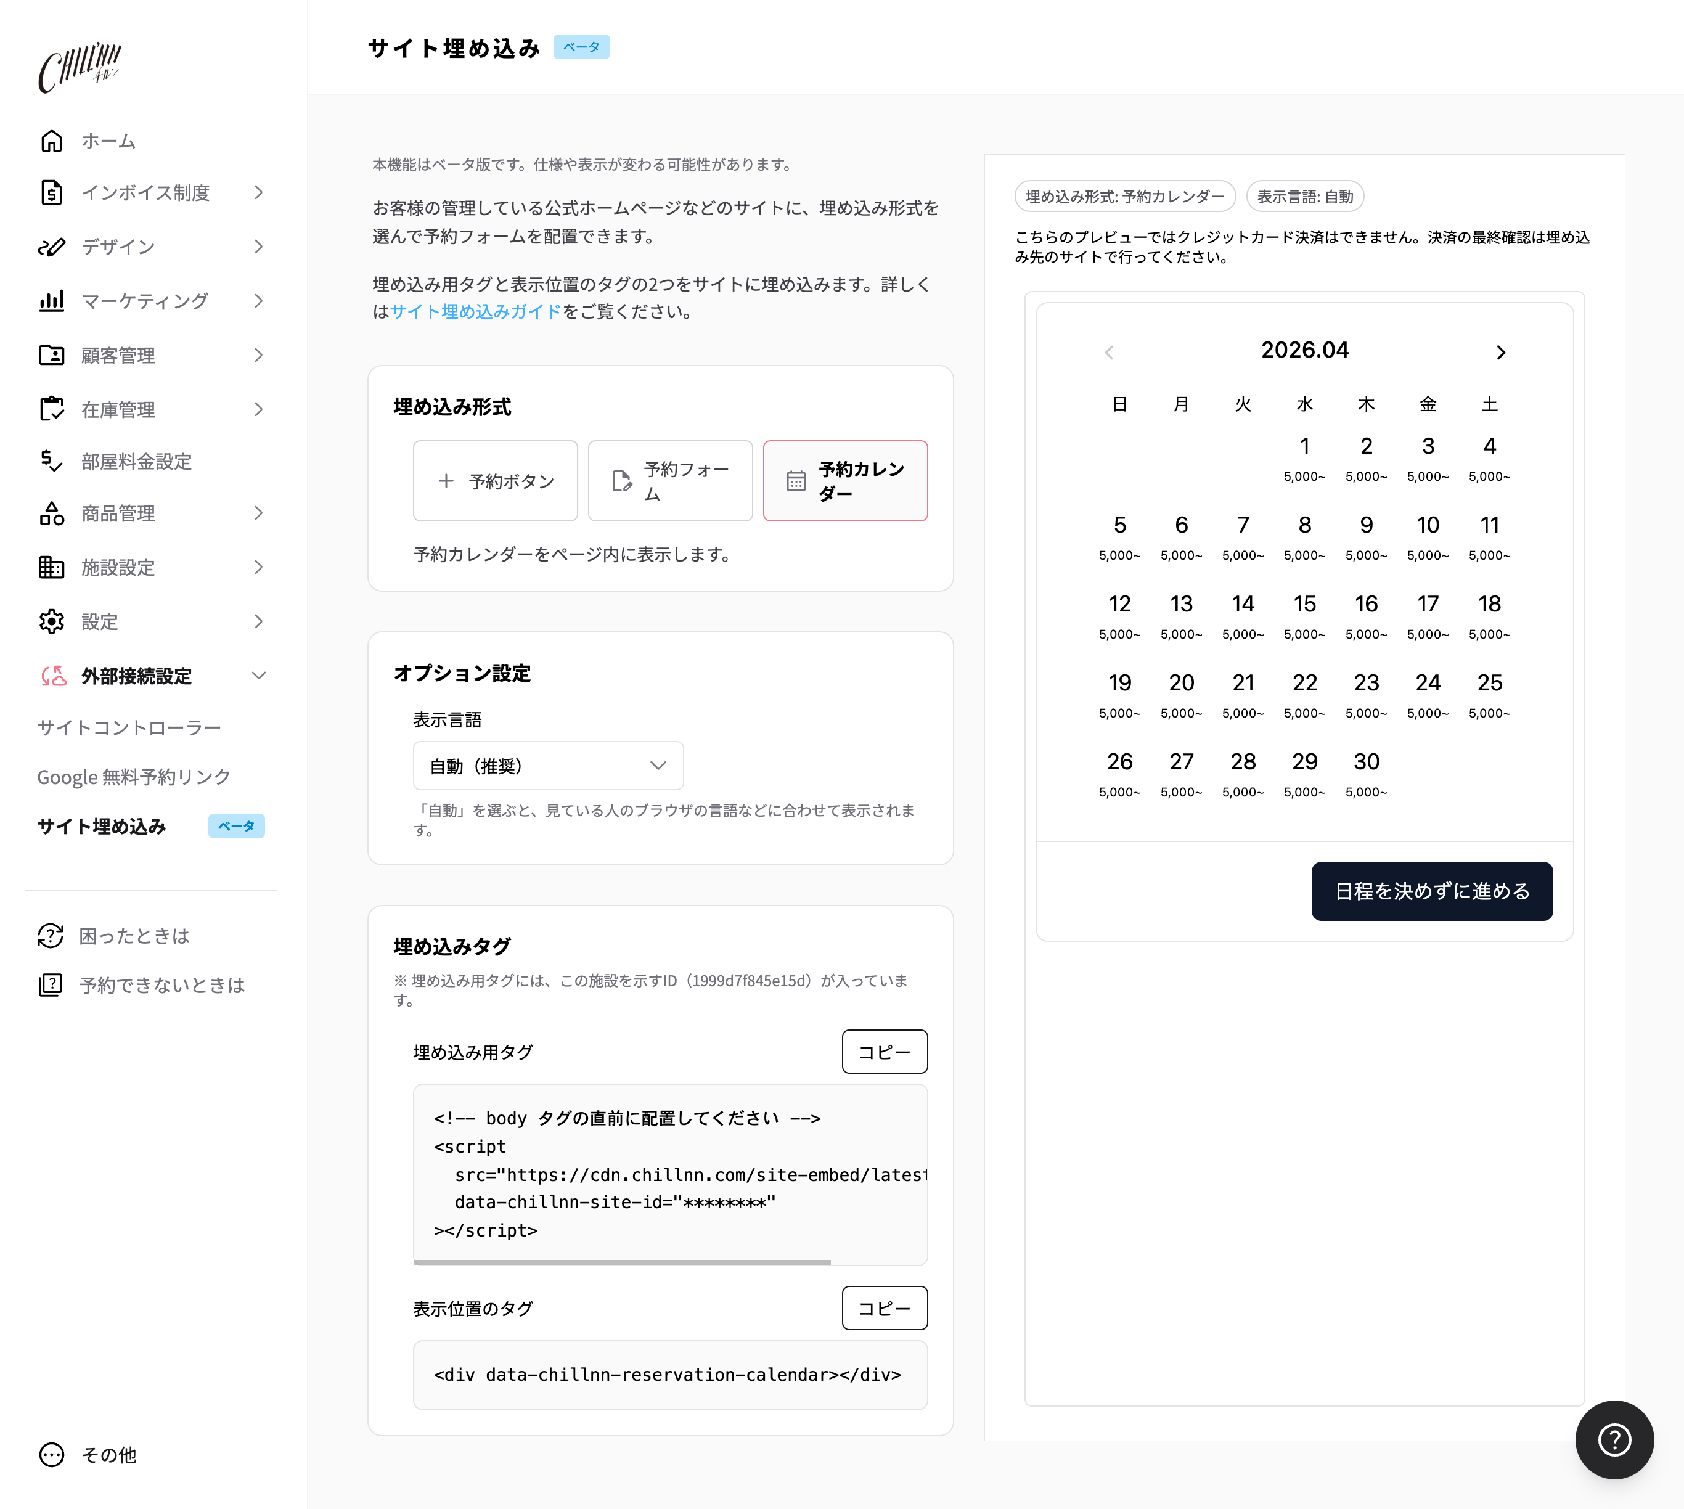Image resolution: width=1684 pixels, height=1509 pixels.
Task: Click the floating help question-mark button
Action: pyautogui.click(x=1614, y=1440)
